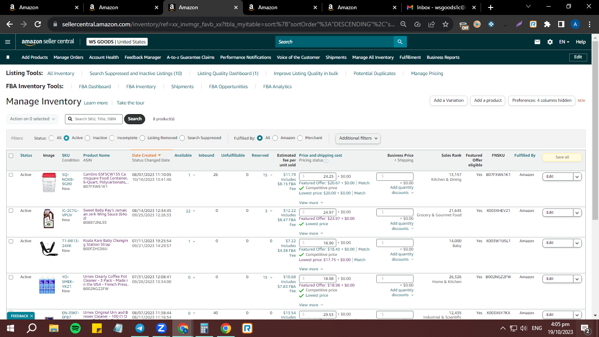Viewport: 599px width, 337px height.
Task: Open Edit dropdown arrow for Koala Kare row
Action: click(x=578, y=243)
